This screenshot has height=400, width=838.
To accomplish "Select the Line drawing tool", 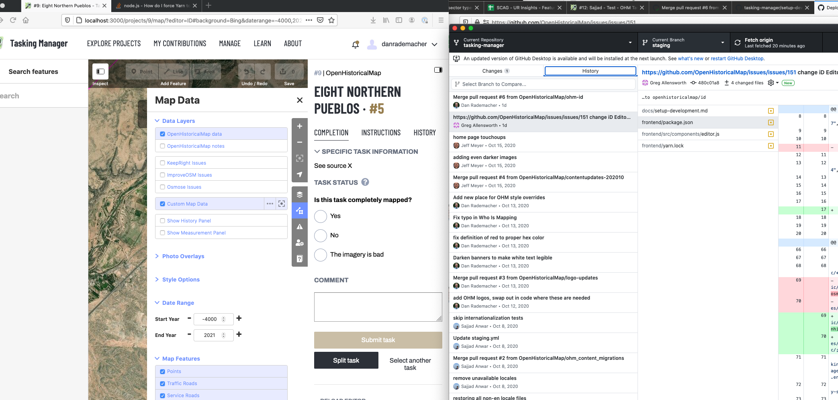I will (174, 71).
